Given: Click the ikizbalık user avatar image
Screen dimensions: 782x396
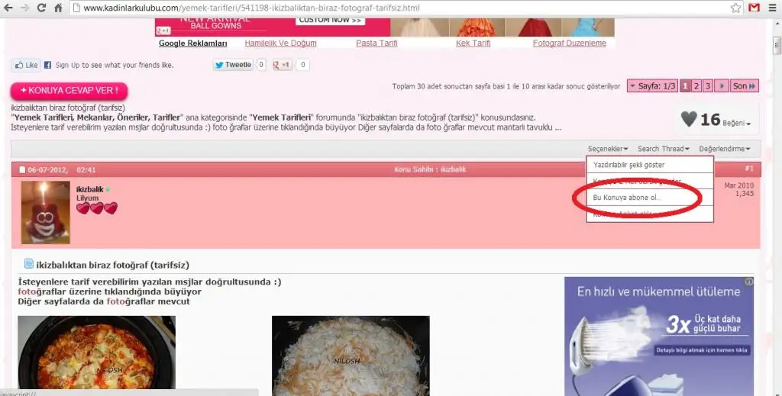Looking at the screenshot, I should coord(46,213).
